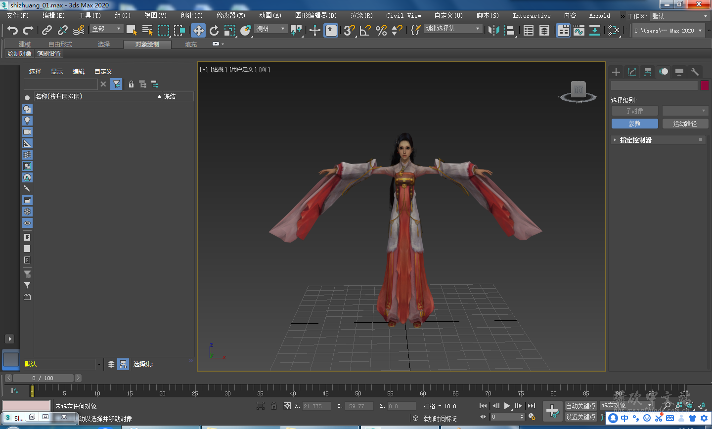Activate the Select Object tool
The height and width of the screenshot is (429, 712).
[132, 30]
